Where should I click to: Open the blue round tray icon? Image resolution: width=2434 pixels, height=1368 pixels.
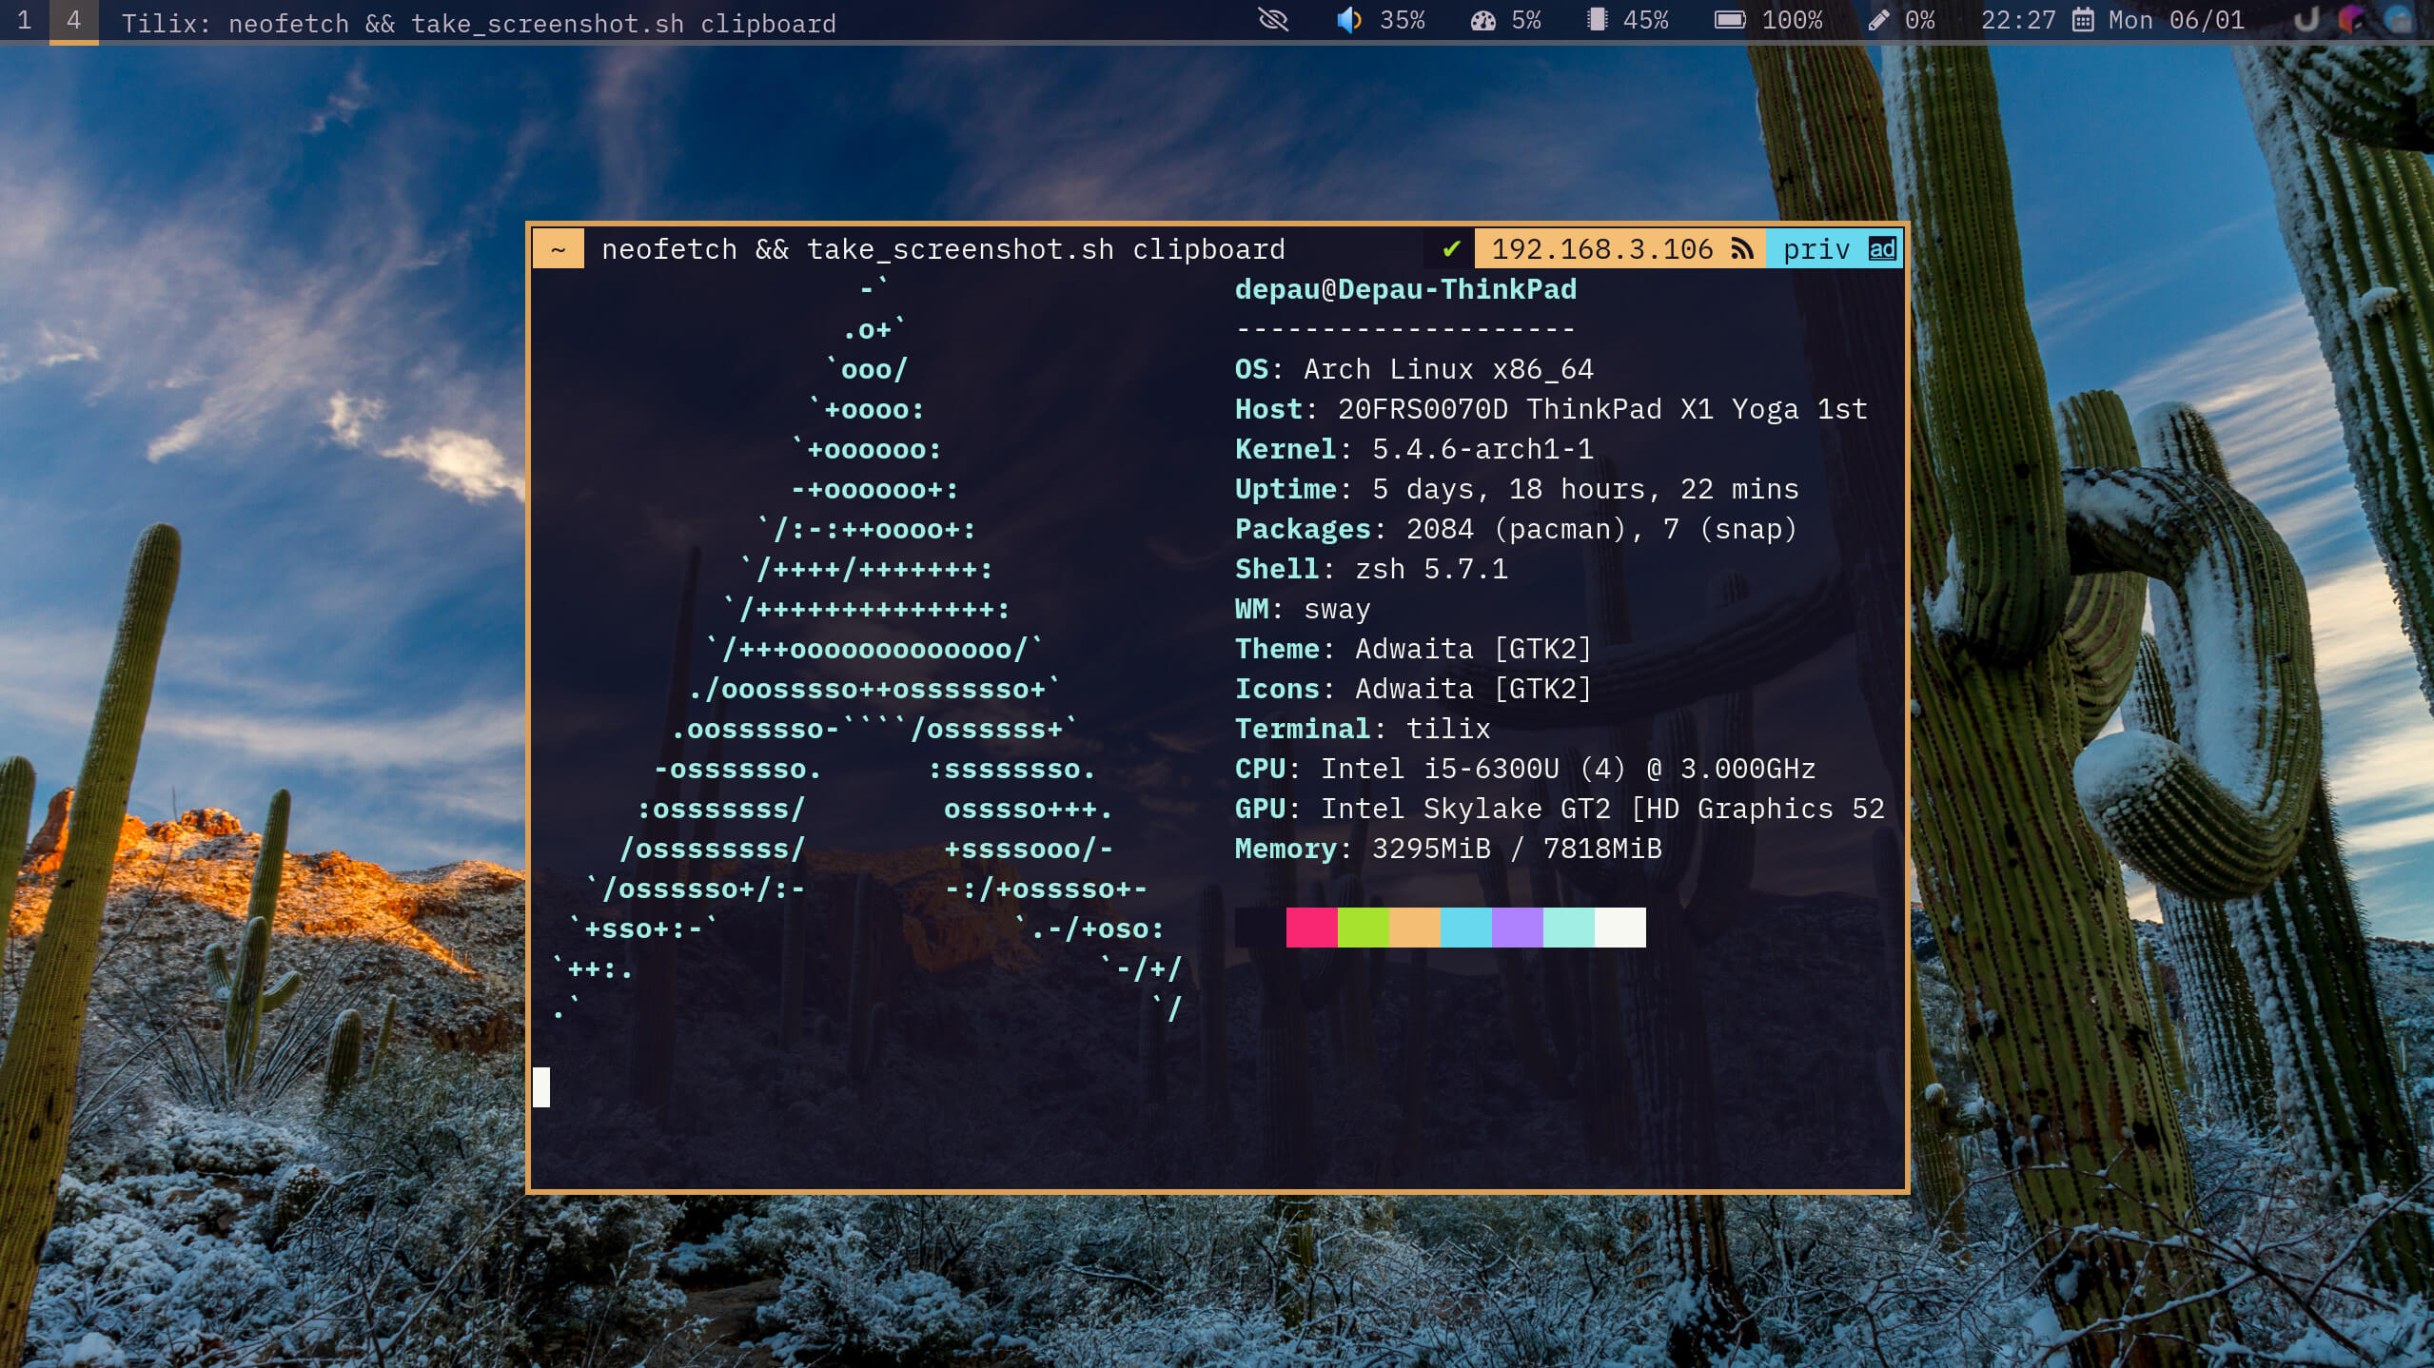click(x=2398, y=20)
